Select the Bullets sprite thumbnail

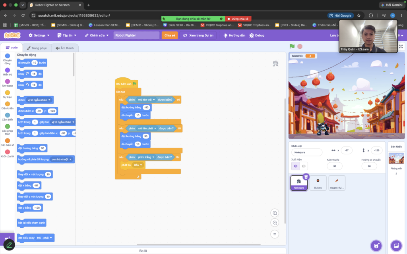point(318,183)
